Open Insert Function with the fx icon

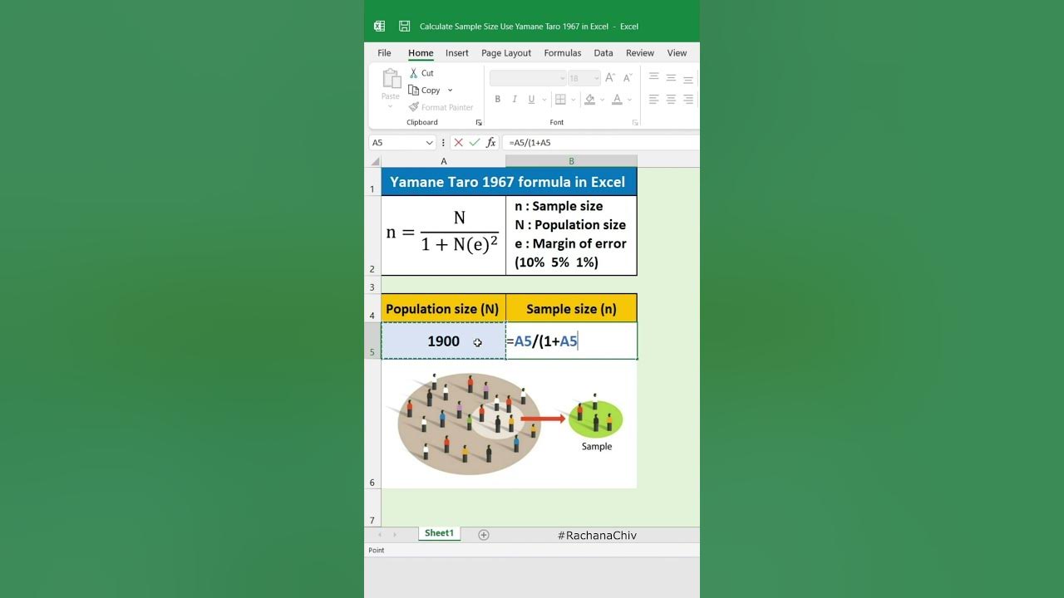tap(491, 143)
